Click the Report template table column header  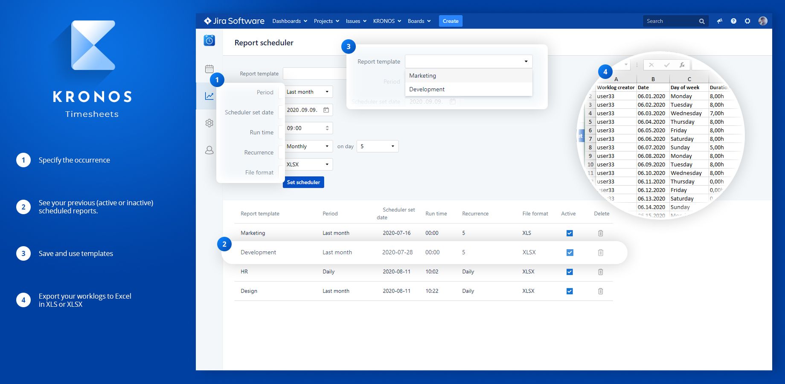pyautogui.click(x=260, y=214)
